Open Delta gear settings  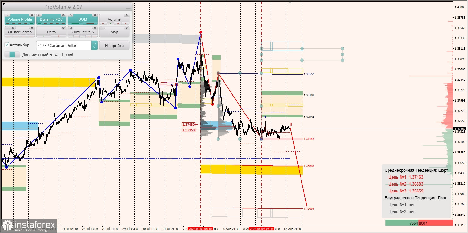63,28
